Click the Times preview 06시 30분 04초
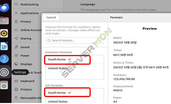Screen dimensions: 171x104 pyautogui.click(x=123, y=55)
